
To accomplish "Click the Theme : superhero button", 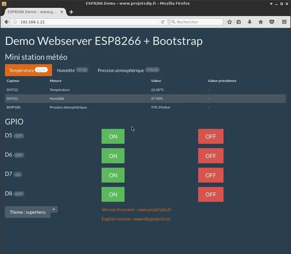I will tap(27, 212).
